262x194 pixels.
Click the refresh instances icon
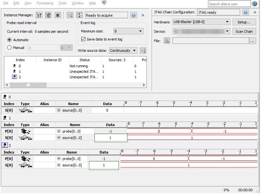79,15
